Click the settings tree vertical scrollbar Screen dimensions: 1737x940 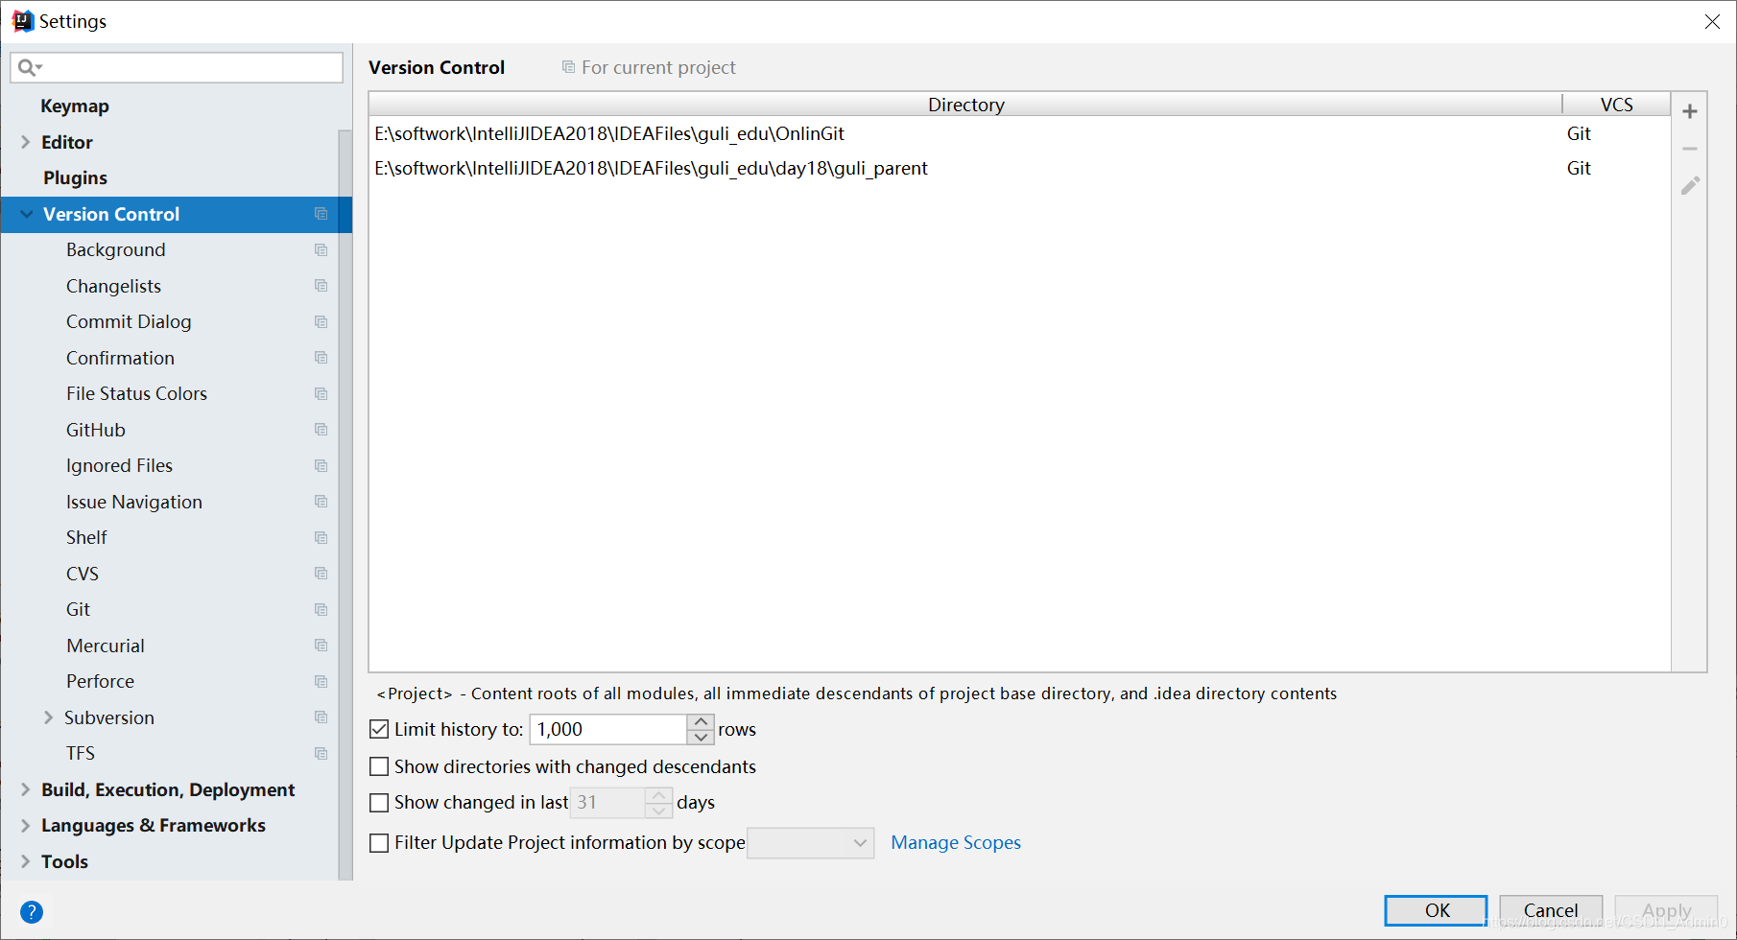click(x=345, y=505)
